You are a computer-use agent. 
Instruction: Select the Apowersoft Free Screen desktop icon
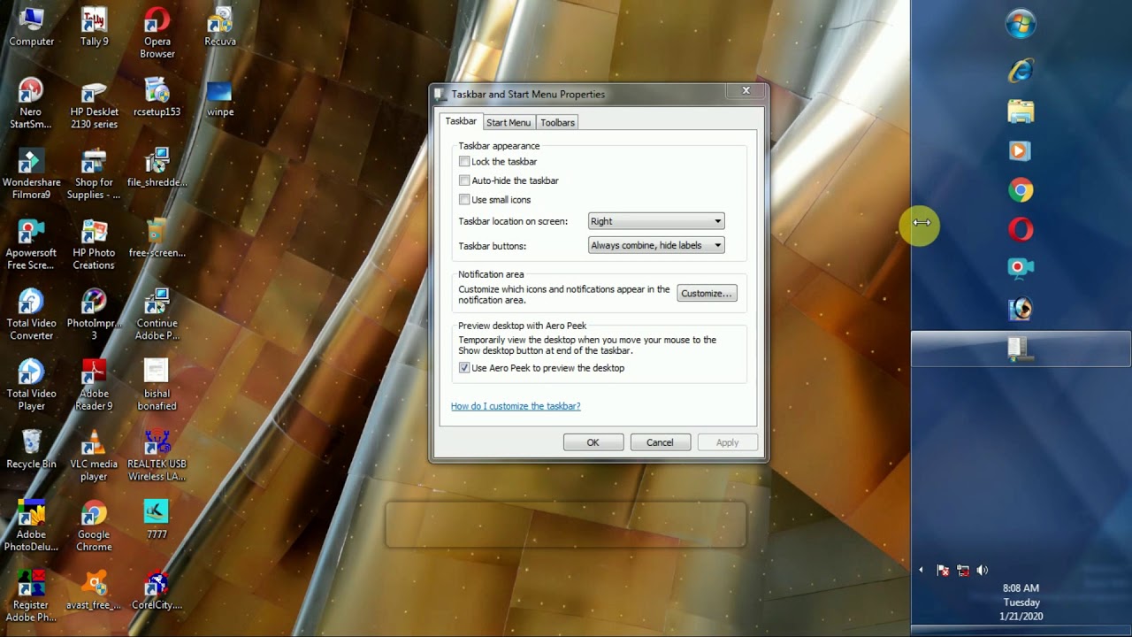pyautogui.click(x=31, y=244)
